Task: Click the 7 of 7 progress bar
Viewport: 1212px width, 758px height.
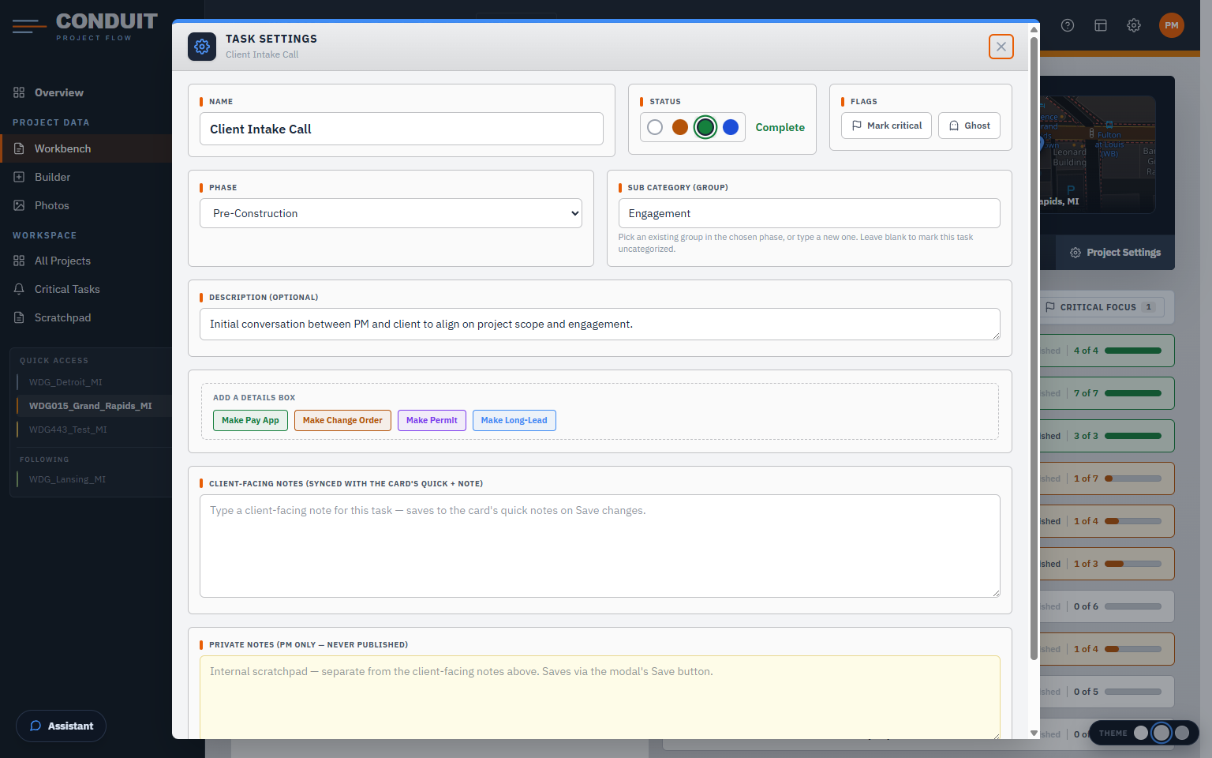Action: [1133, 393]
